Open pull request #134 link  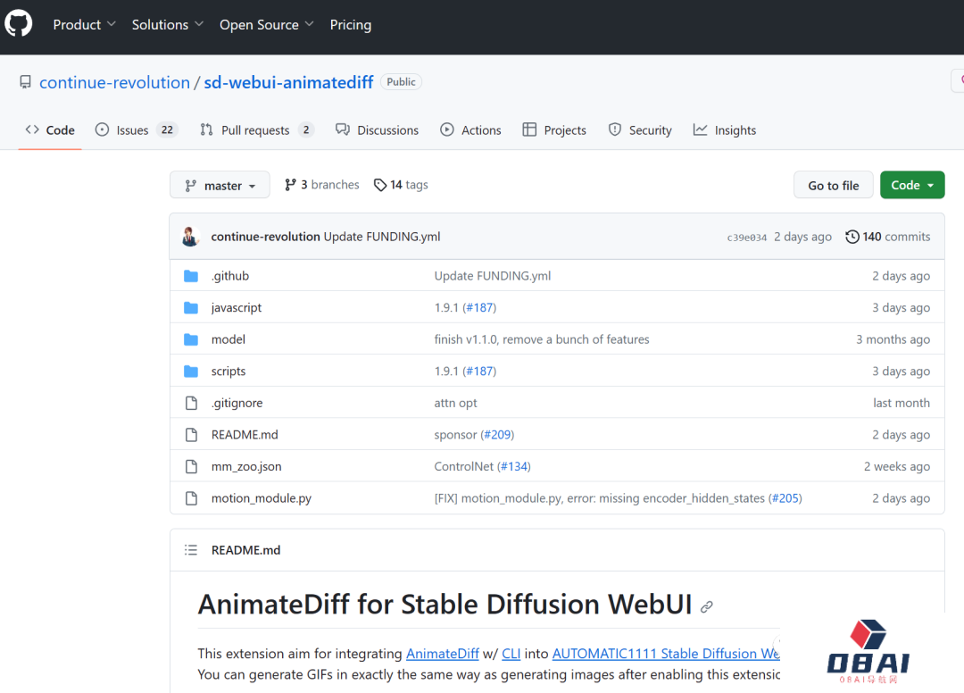pyautogui.click(x=514, y=467)
